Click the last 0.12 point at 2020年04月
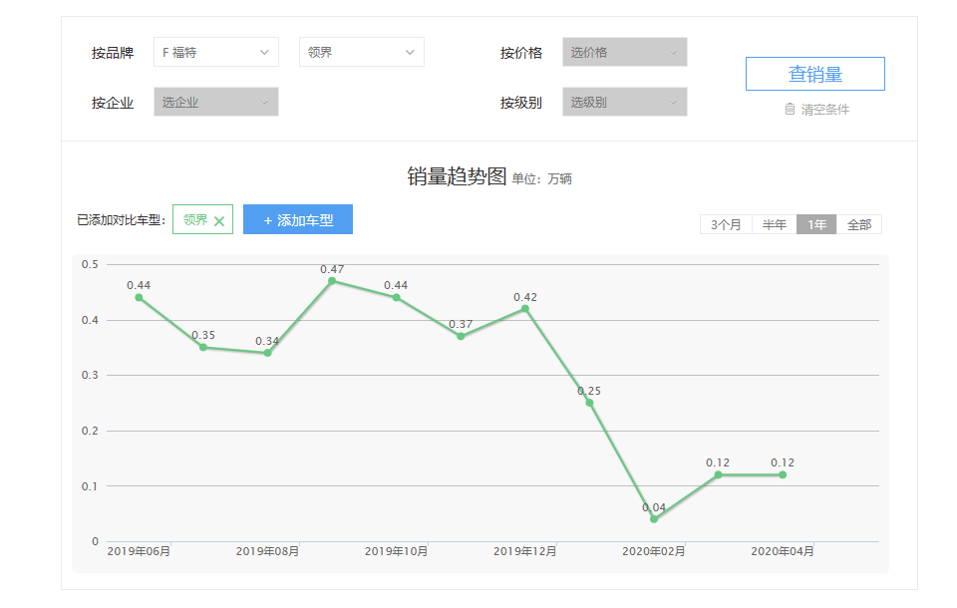This screenshot has height=608, width=957. 783,474
